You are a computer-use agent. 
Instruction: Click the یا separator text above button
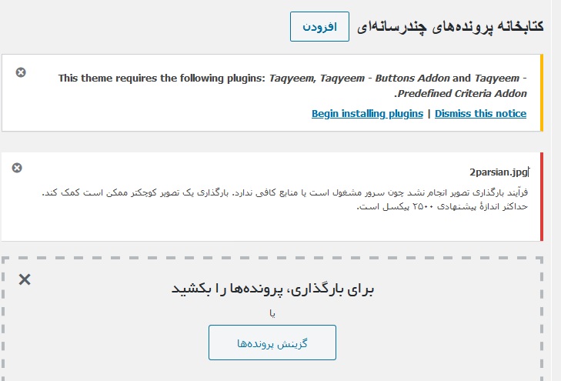[x=272, y=314]
